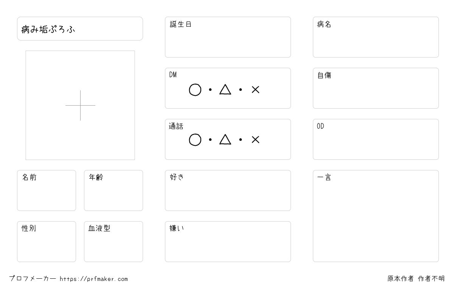Click the 自傷 field
The image size is (454, 284).
point(376,88)
